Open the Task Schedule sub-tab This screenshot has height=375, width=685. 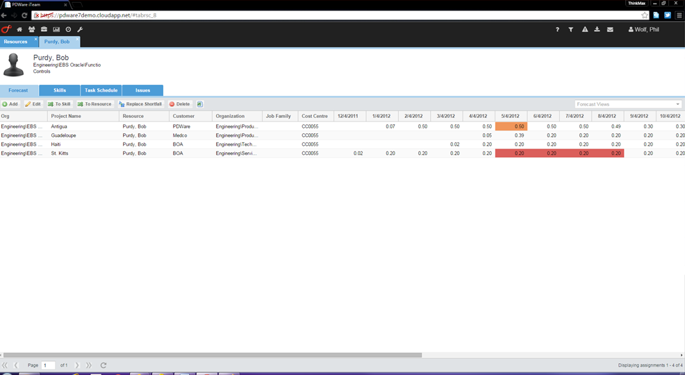(x=101, y=90)
